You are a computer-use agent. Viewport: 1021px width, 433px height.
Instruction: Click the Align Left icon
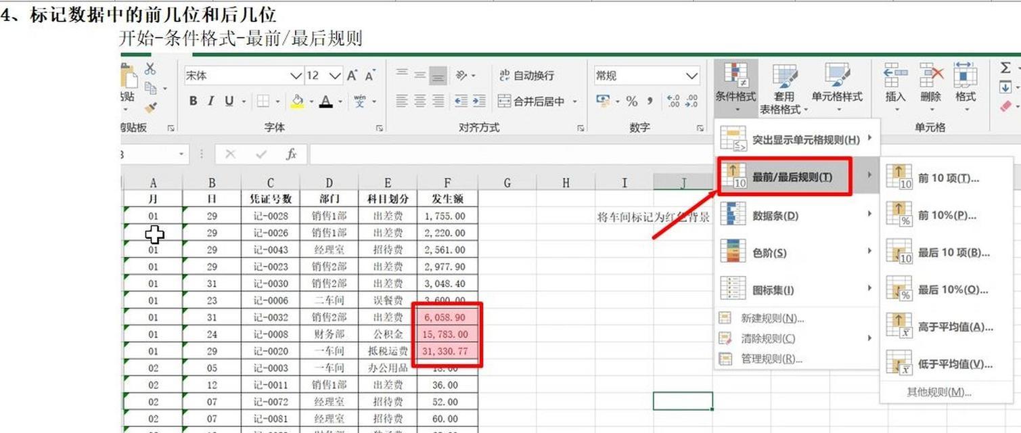click(x=402, y=101)
